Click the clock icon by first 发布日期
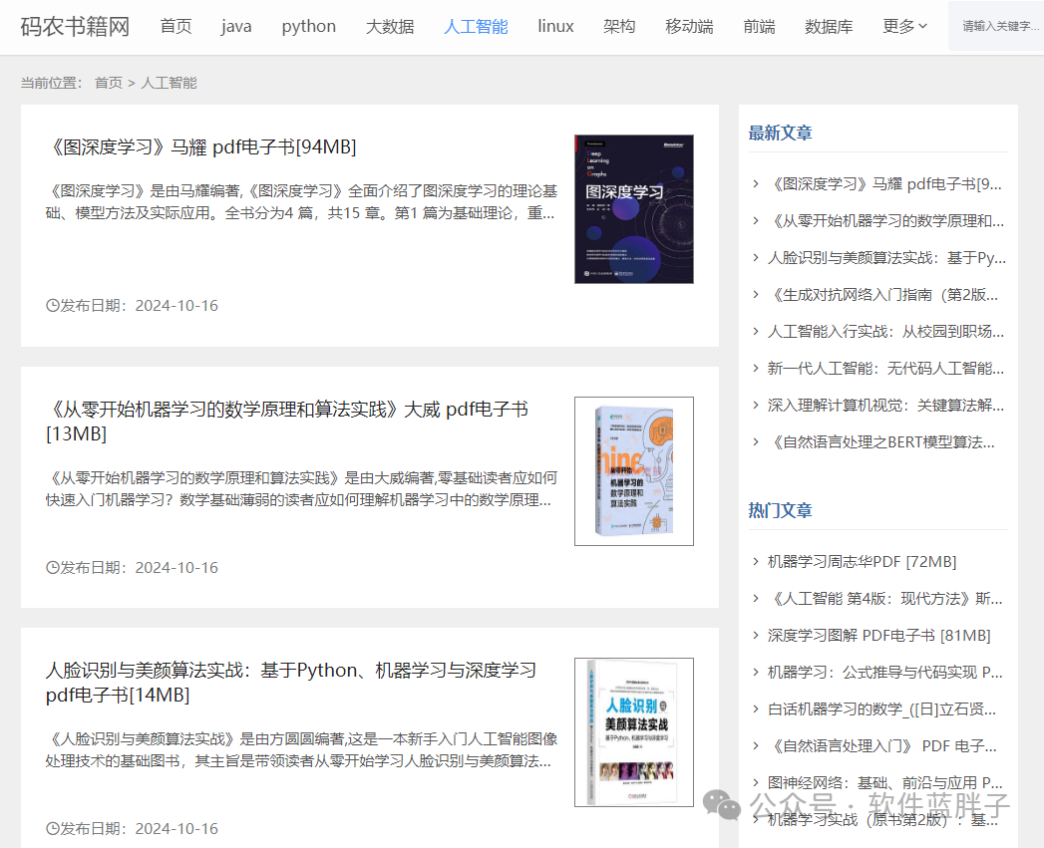1044x848 pixels. coord(53,306)
